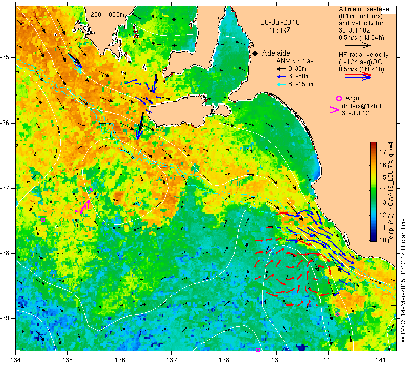Screen dimensions: 407x366
Task: Click the black 0-30m legend arrow
Action: point(281,69)
